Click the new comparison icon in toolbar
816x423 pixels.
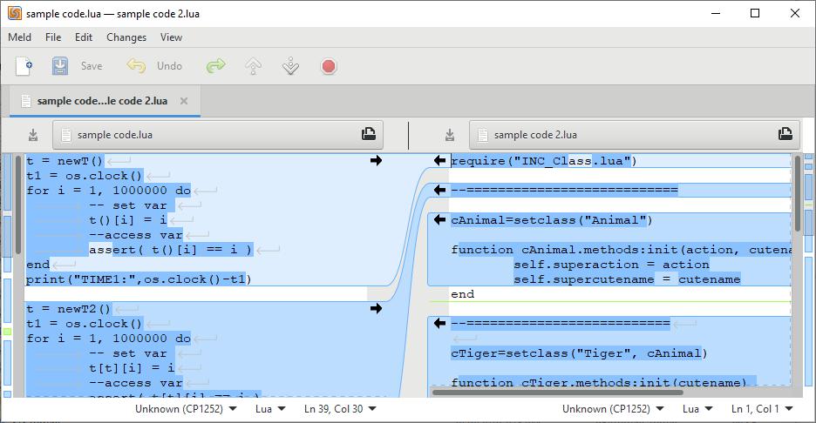pyautogui.click(x=24, y=66)
